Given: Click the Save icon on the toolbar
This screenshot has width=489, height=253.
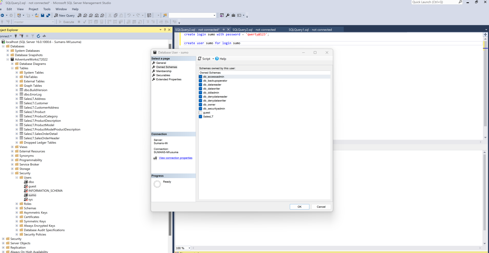Looking at the screenshot, I should pyautogui.click(x=42, y=15).
